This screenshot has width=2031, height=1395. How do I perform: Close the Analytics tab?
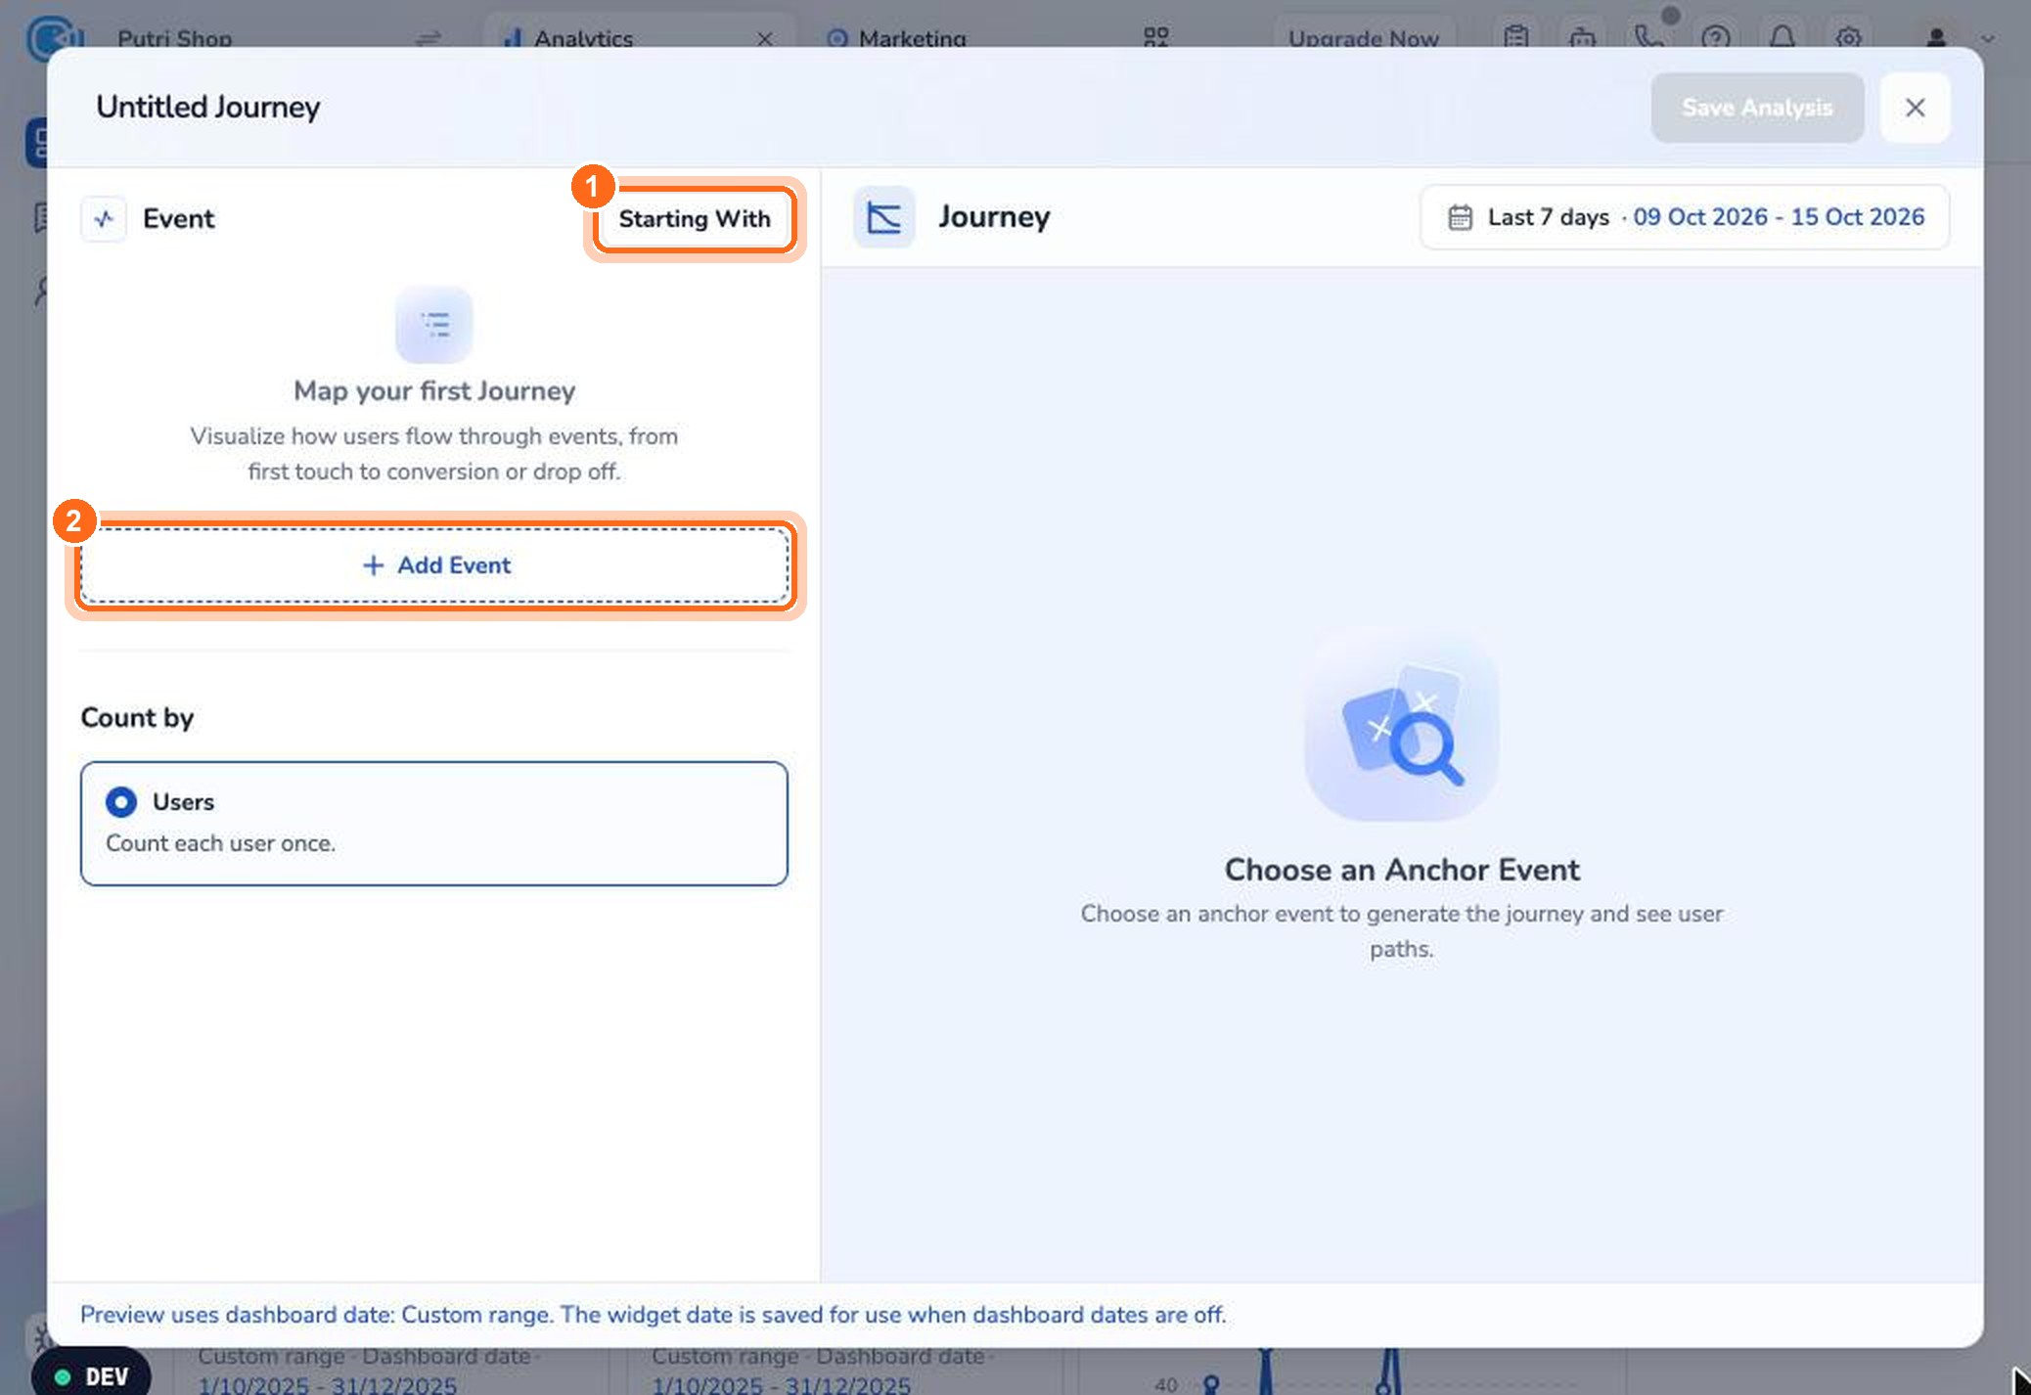point(765,39)
